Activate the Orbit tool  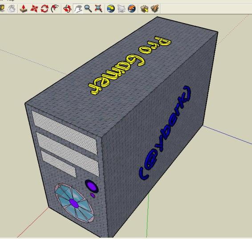tap(68, 8)
